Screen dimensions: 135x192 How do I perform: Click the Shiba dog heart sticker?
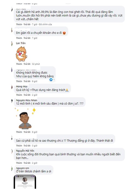tap(21, 54)
